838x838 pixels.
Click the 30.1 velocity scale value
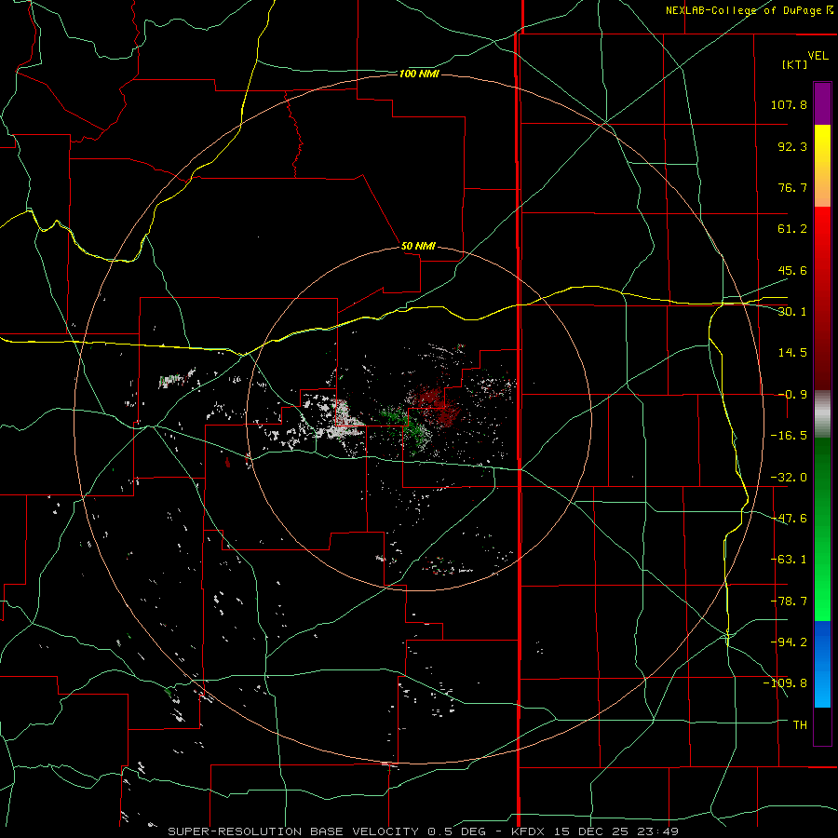coord(792,312)
